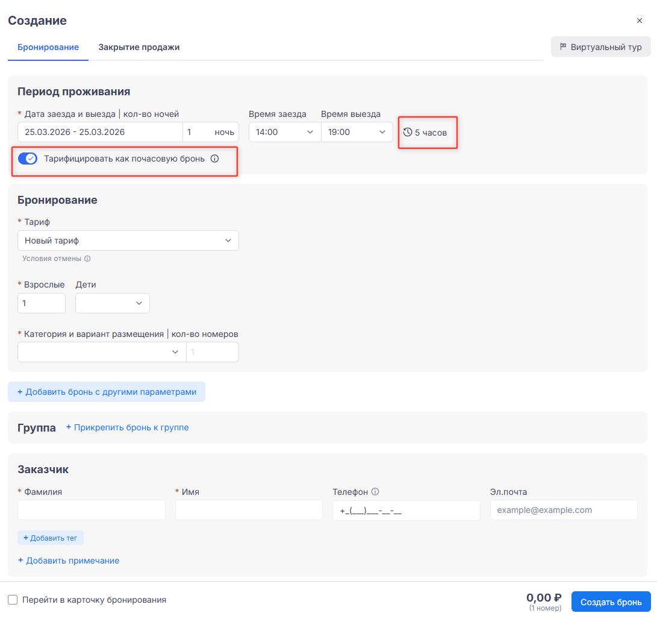Click the clock icon near 5 часов
Image resolution: width=657 pixels, height=619 pixels.
408,132
